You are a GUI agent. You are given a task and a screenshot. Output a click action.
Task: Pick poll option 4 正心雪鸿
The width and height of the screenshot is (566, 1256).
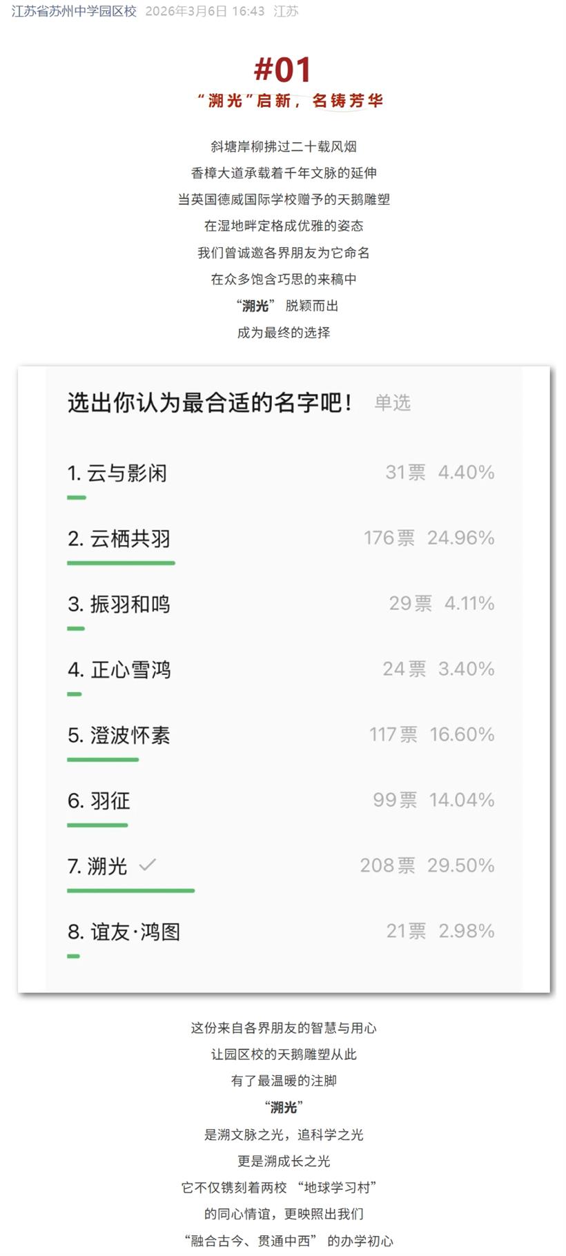click(x=119, y=670)
